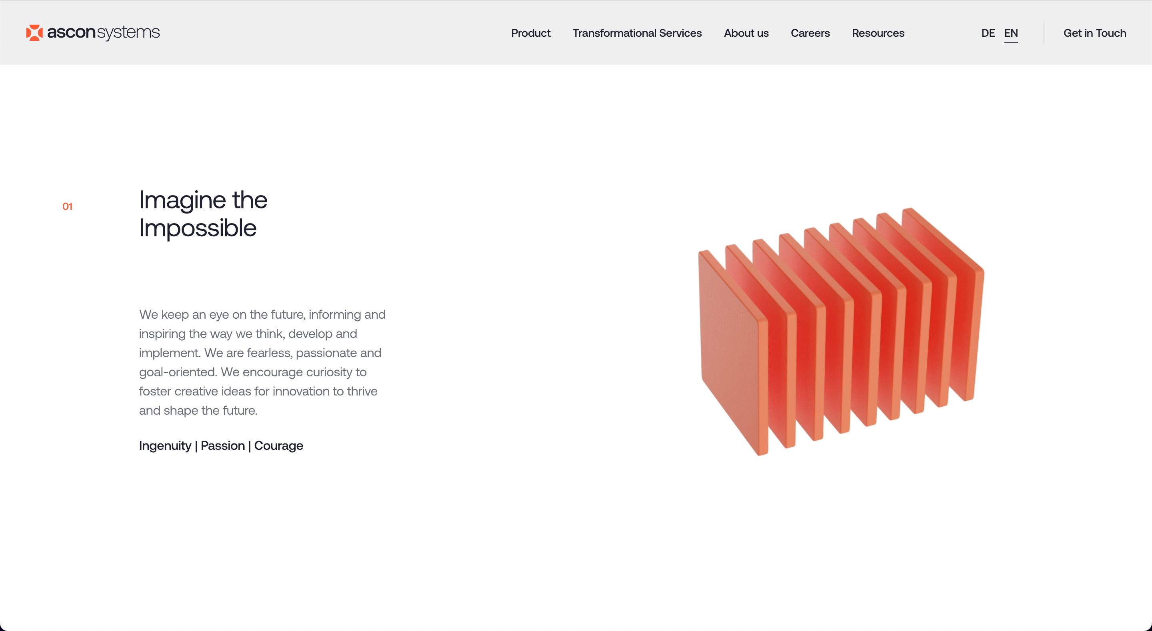
Task: Open the Resources menu
Action: click(x=878, y=33)
